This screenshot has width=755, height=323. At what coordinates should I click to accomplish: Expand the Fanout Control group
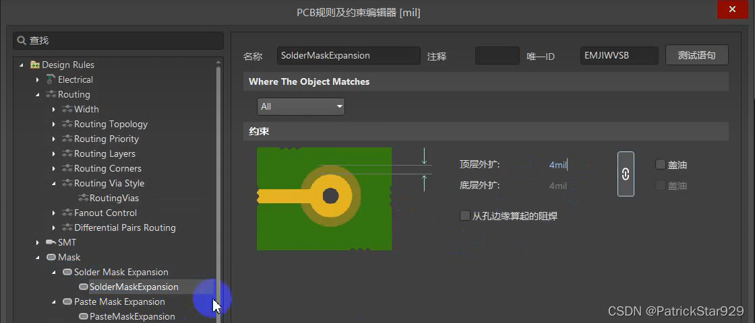pos(53,213)
